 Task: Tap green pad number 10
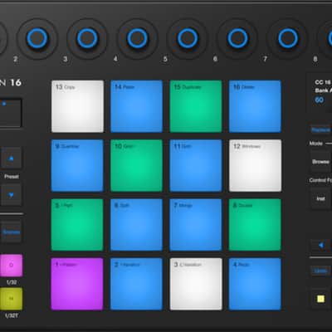coord(137,165)
